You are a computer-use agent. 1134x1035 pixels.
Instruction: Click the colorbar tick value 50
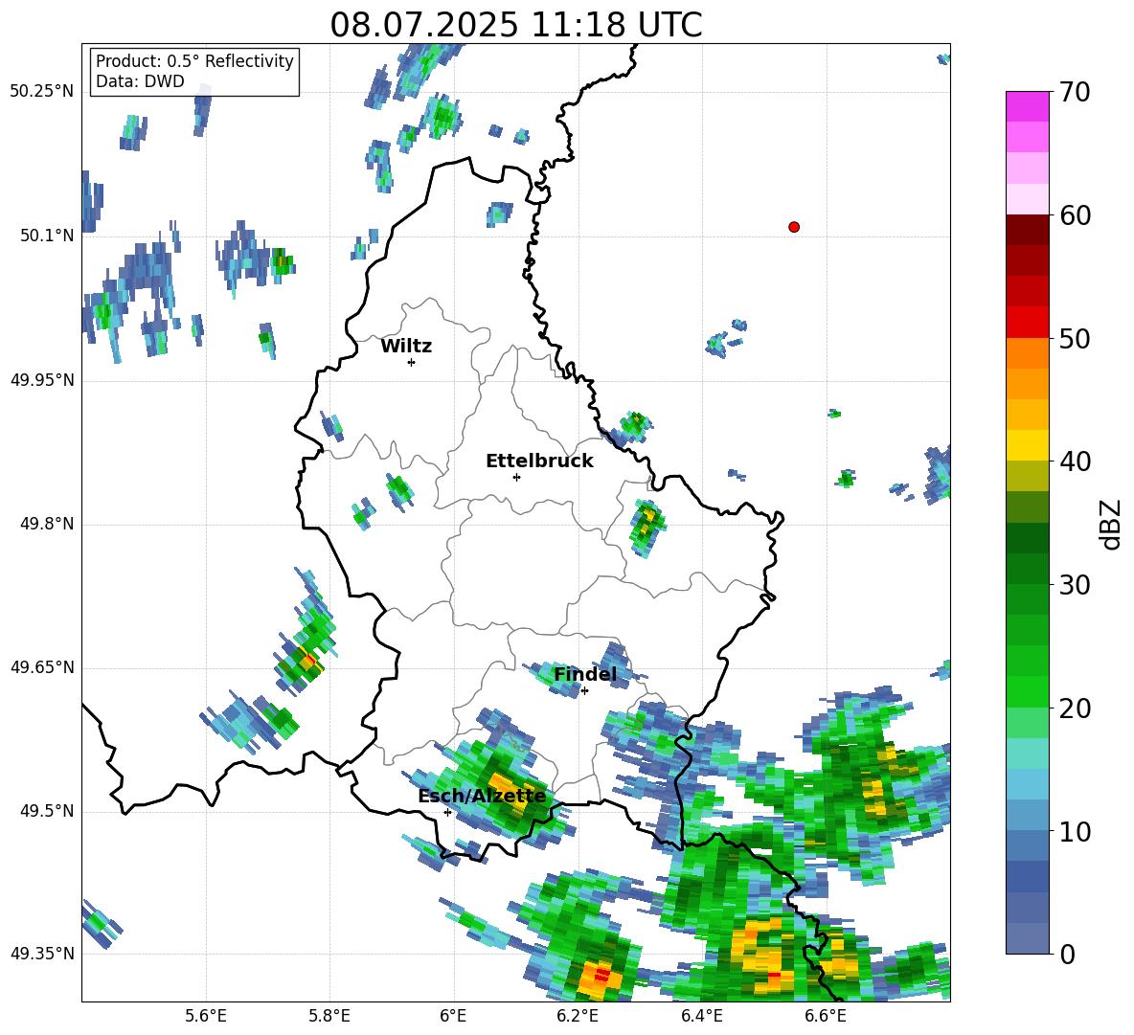click(1075, 338)
